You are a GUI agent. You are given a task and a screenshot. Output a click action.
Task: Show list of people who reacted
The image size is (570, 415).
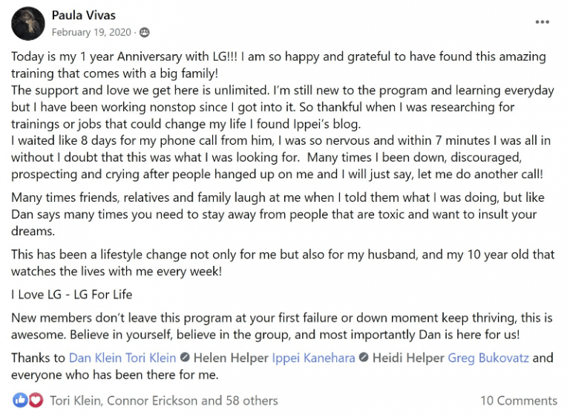point(163,401)
